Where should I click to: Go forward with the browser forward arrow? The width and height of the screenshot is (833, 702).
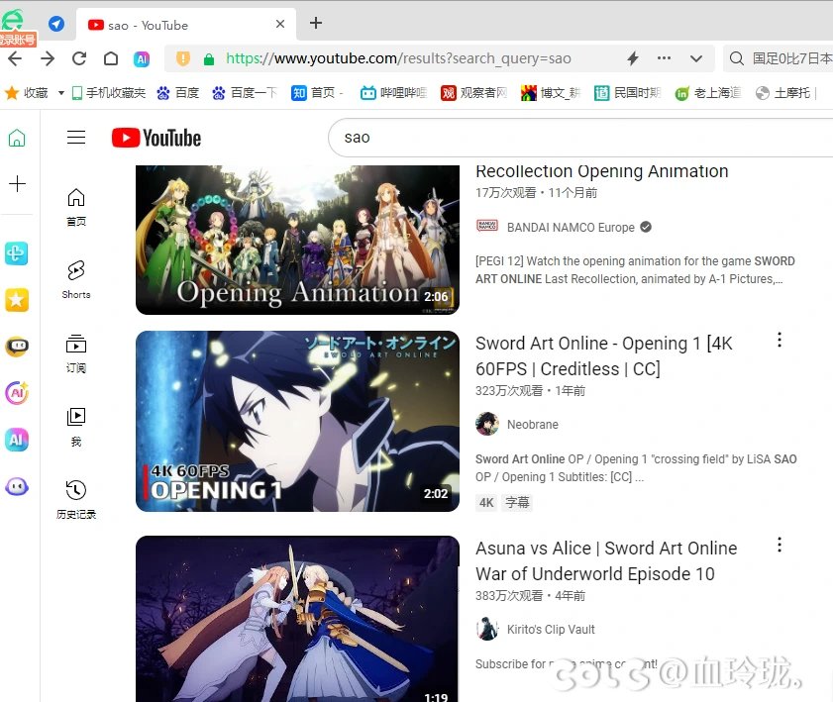(48, 58)
